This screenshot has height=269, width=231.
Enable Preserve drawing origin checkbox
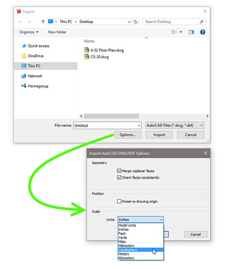[119, 201]
